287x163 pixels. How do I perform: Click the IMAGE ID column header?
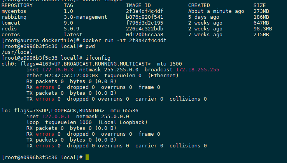138,5
